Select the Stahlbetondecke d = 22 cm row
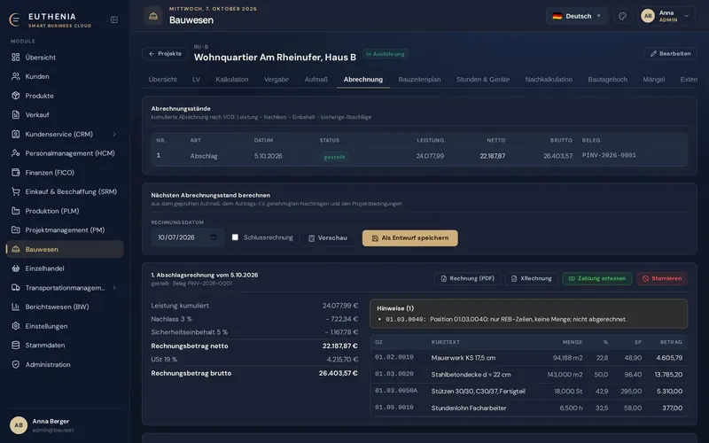Screen dimensions: 709x443 click(x=528, y=374)
